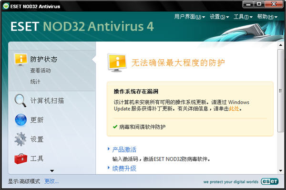Open the 设置(S) menu
Viewport: 286px width, 190px height.
tap(219, 17)
